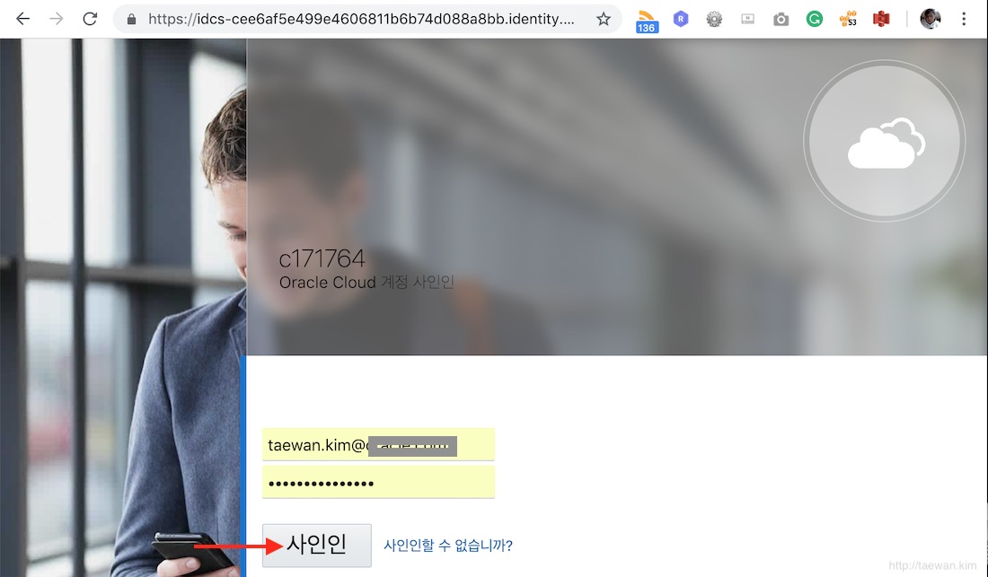Open the Grammarly green G extension
The image size is (988, 577).
[814, 20]
